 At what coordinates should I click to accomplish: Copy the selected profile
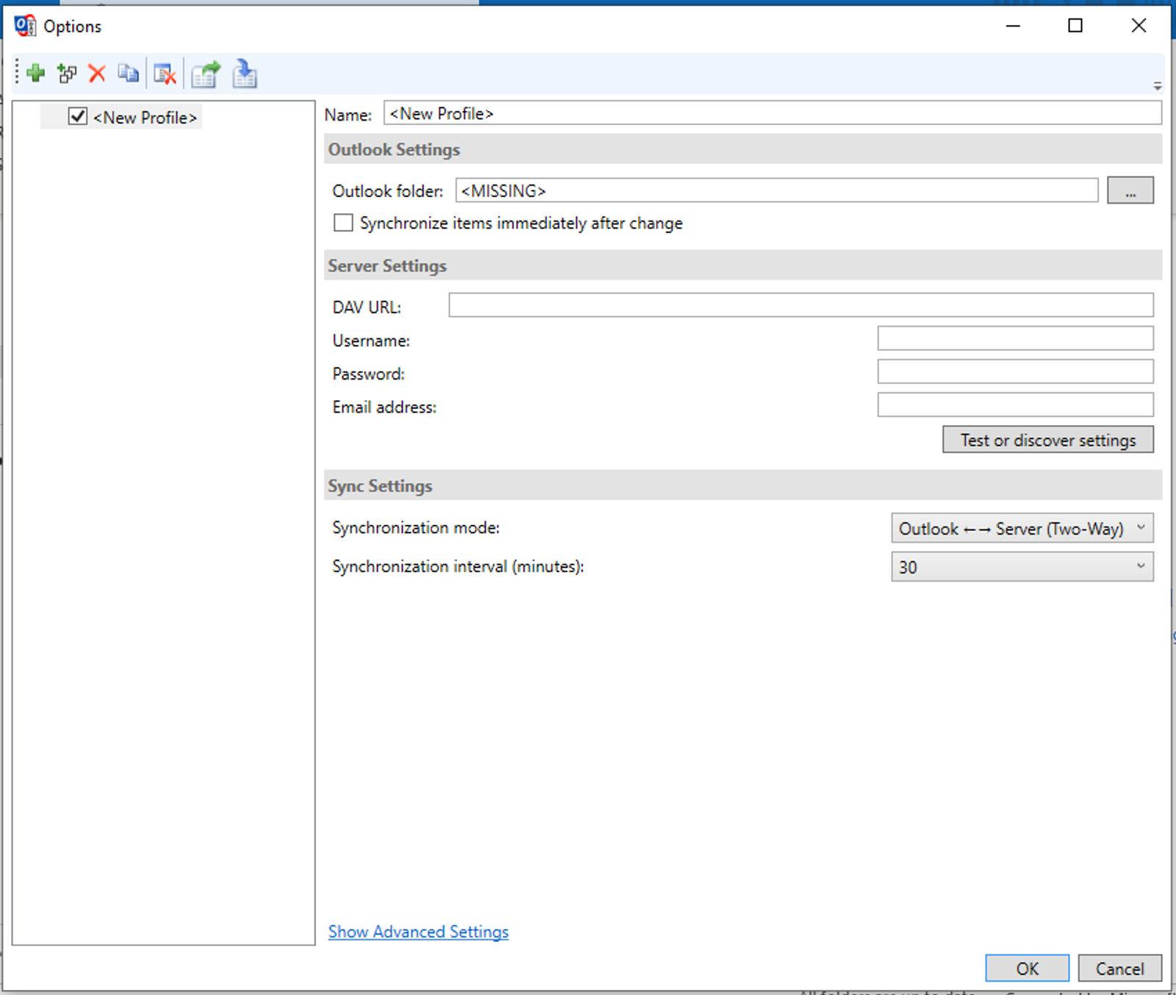pos(129,74)
